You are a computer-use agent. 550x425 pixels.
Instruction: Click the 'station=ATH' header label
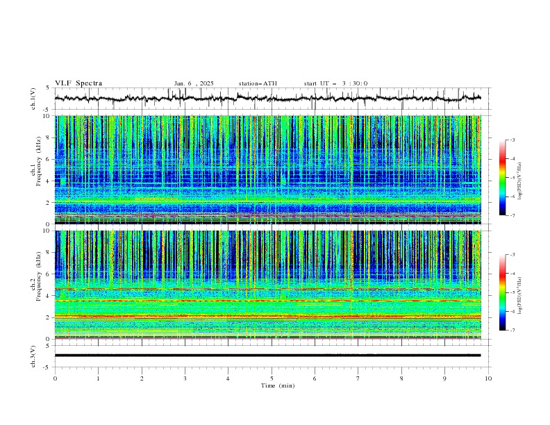point(258,83)
